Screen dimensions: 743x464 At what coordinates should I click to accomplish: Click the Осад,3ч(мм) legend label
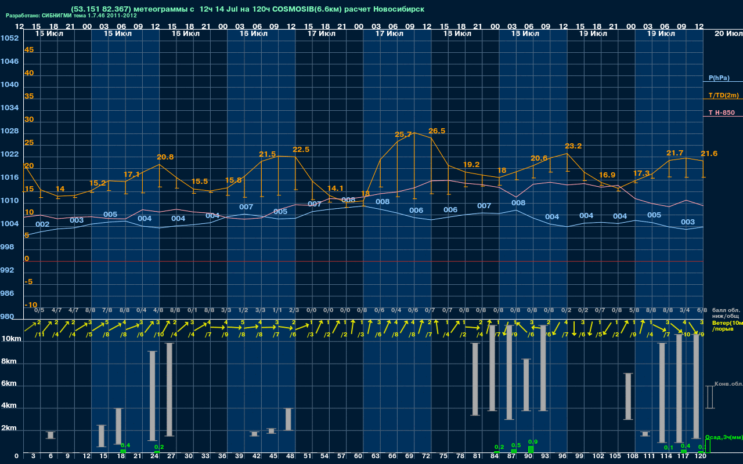click(x=724, y=437)
